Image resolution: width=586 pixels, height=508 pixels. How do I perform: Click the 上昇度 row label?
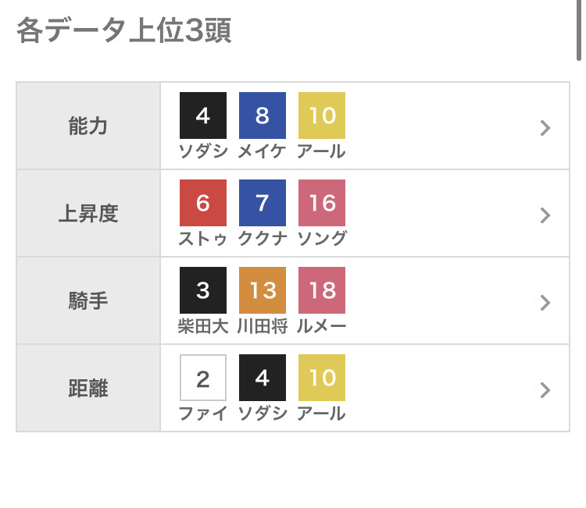click(x=88, y=215)
